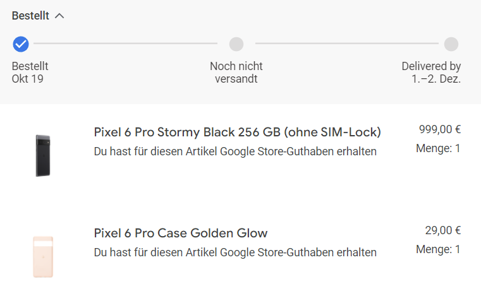Click progress line between versandt and Delivered steps

pyautogui.click(x=347, y=44)
